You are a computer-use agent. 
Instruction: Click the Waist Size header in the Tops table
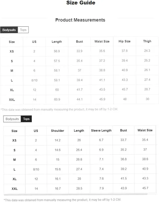(x=145, y=130)
